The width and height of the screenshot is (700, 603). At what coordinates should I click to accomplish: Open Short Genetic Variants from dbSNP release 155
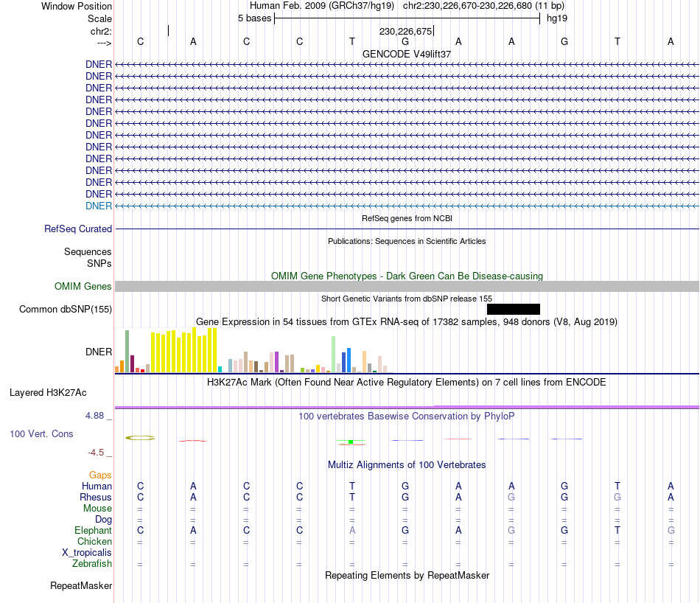[407, 299]
